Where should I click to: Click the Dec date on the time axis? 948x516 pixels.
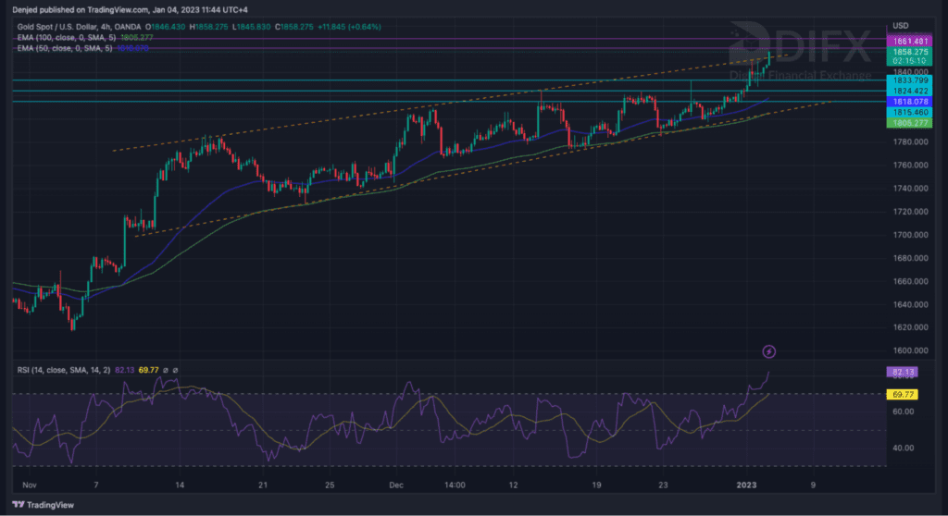[x=395, y=484]
